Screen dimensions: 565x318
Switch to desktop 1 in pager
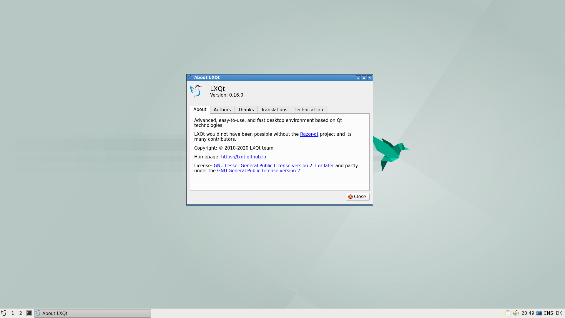tap(13, 313)
